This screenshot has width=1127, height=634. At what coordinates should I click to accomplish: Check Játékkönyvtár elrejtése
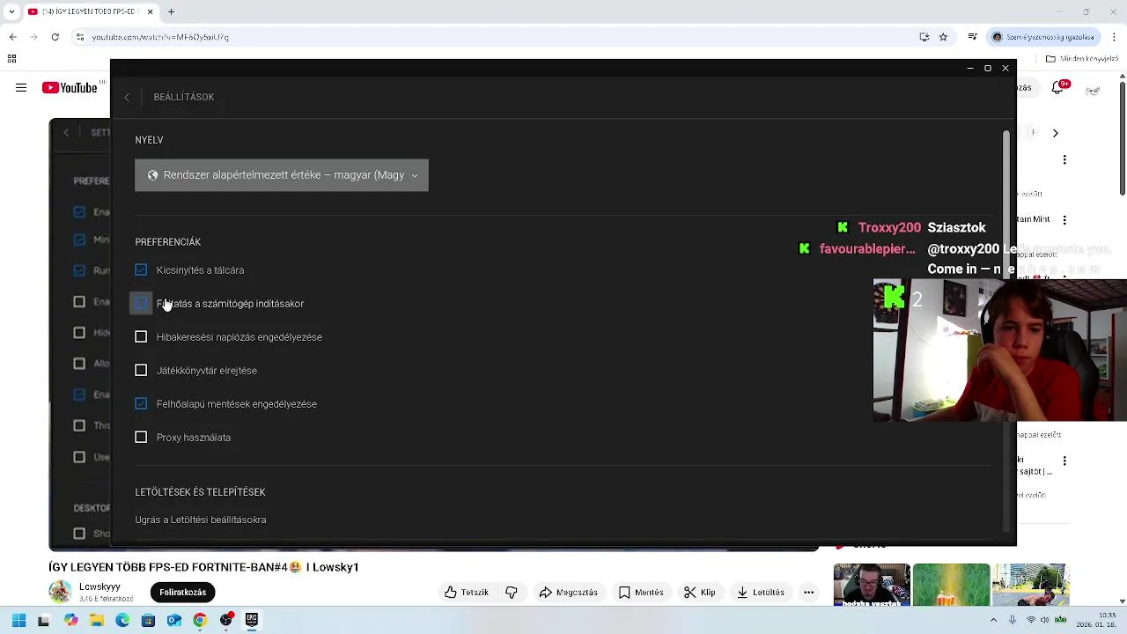(141, 371)
